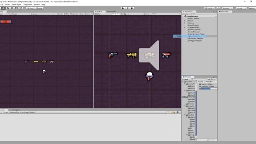This screenshot has width=256, height=144.
Task: Open the Hierarchy tab
Action: (189, 12)
